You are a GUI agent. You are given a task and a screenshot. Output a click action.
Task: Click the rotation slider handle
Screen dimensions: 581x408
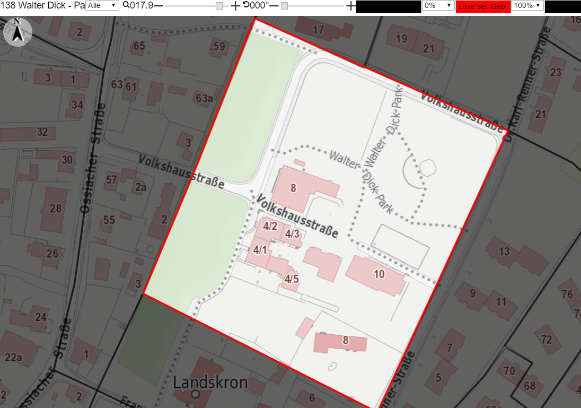click(x=284, y=5)
